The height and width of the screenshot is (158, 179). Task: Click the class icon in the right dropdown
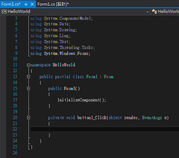pyautogui.click(x=154, y=11)
